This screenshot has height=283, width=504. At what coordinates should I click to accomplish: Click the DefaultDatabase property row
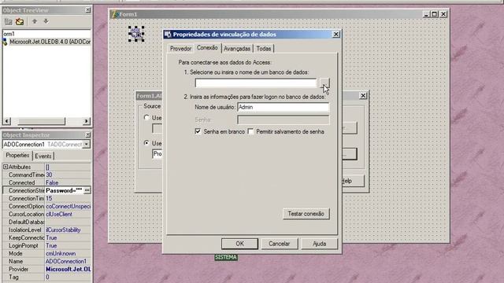46,222
